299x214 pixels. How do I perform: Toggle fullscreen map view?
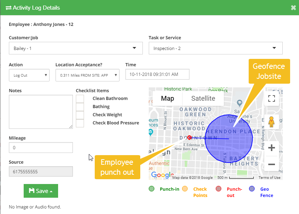pyautogui.click(x=271, y=98)
